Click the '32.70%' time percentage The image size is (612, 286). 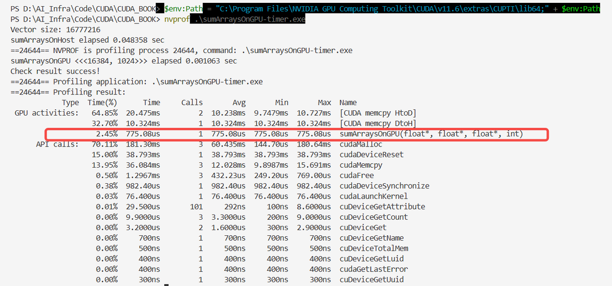tap(105, 124)
